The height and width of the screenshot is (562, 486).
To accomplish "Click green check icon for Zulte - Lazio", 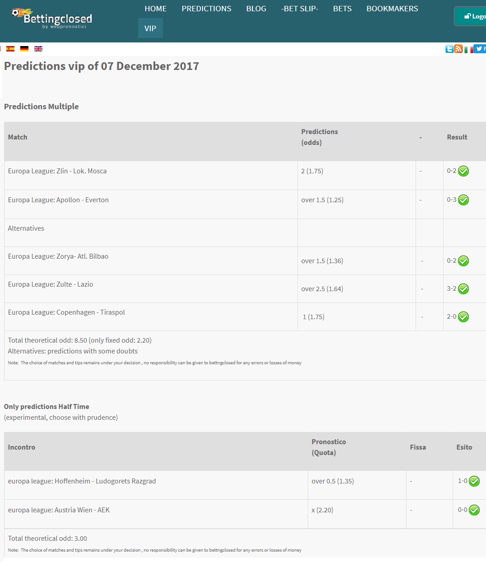I will pos(463,289).
